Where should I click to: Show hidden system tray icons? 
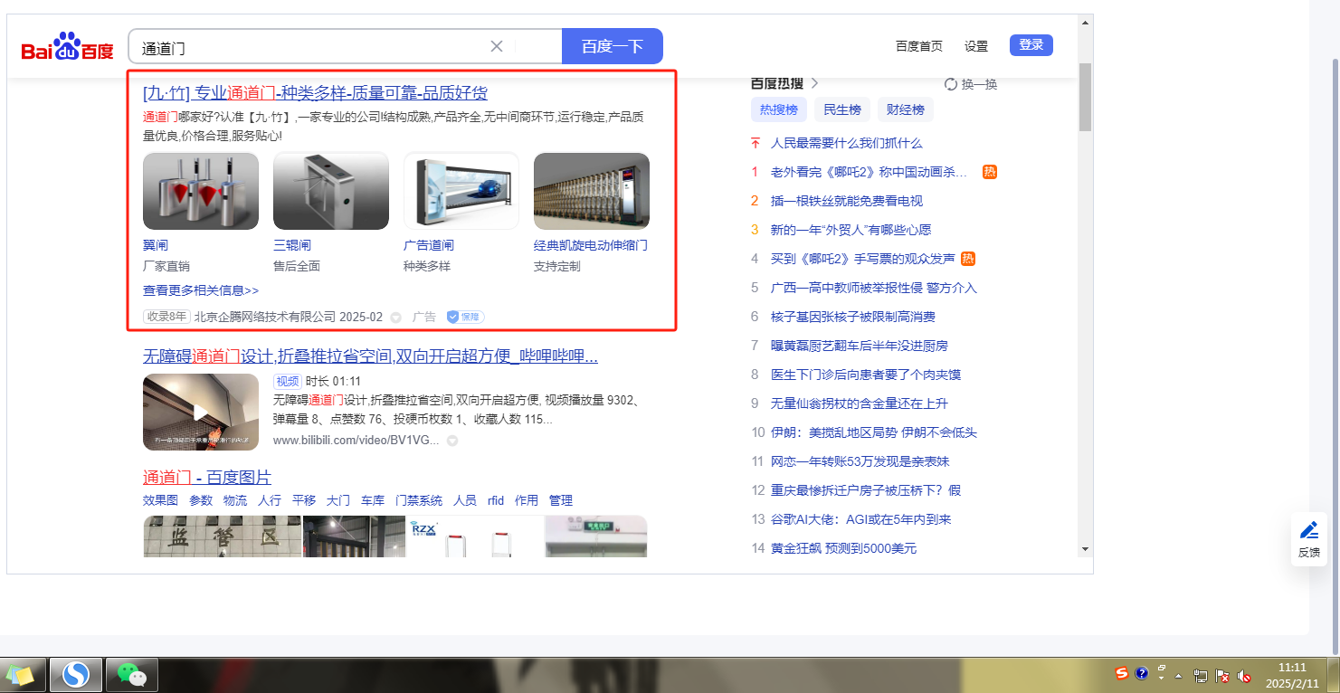pyautogui.click(x=1178, y=676)
